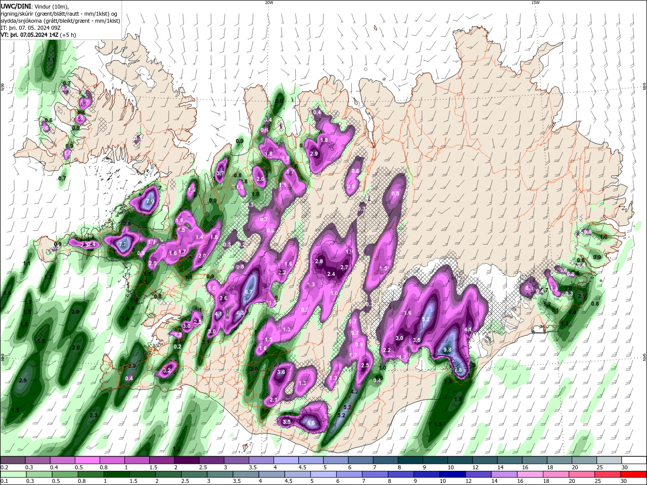Click the violet 14 swatch in rain legend
Image resolution: width=647 pixels, height=485 pixels.
(x=504, y=474)
